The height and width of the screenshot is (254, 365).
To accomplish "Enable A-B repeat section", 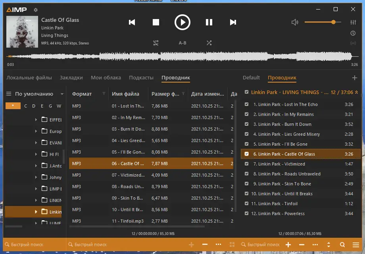I will point(182,43).
